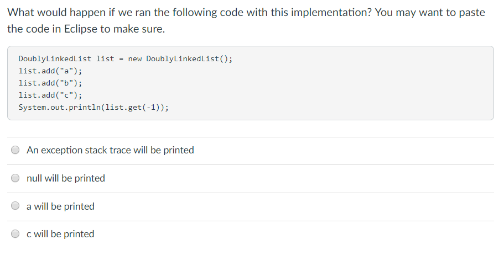Viewport: 504px width, 261px height.
Task: Click the "c will be printed" answer label text
Action: click(60, 234)
